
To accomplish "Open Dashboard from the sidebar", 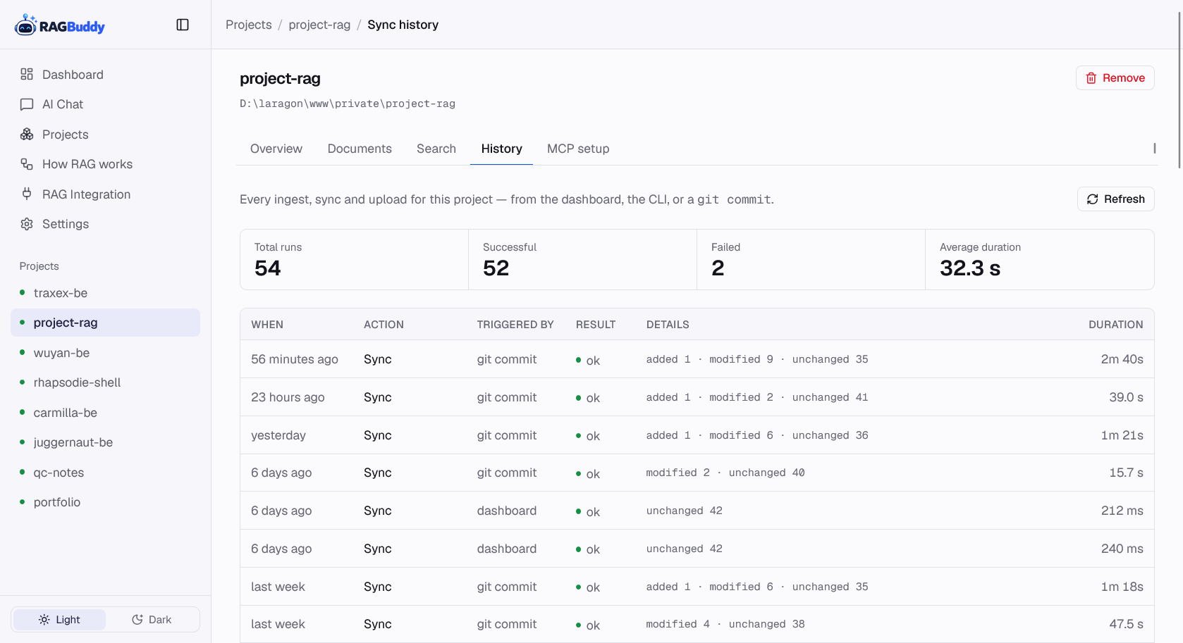I will click(x=106, y=75).
